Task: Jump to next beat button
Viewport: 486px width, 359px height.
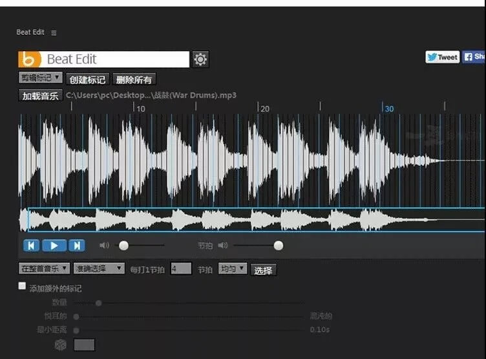Action: [77, 245]
